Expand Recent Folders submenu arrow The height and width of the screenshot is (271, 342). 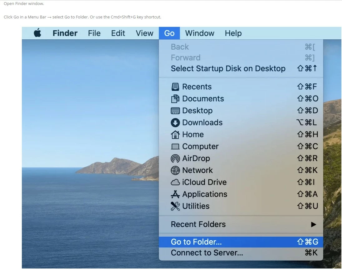tap(313, 224)
